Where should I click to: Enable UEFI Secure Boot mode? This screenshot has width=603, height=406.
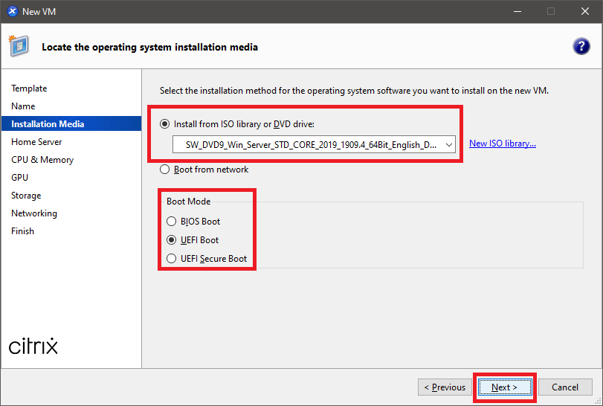coord(172,259)
